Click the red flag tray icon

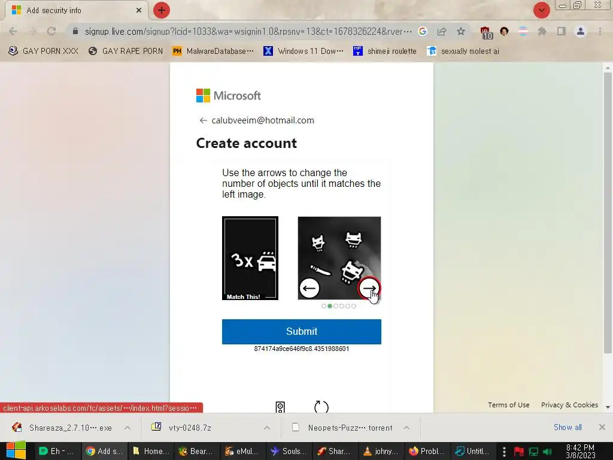click(519, 452)
